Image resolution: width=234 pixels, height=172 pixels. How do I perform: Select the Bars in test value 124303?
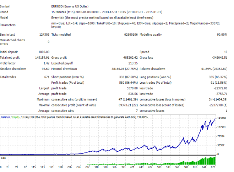click(x=44, y=35)
